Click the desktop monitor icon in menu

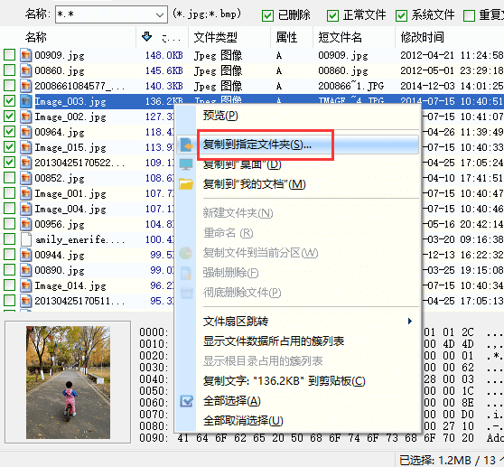pos(186,164)
